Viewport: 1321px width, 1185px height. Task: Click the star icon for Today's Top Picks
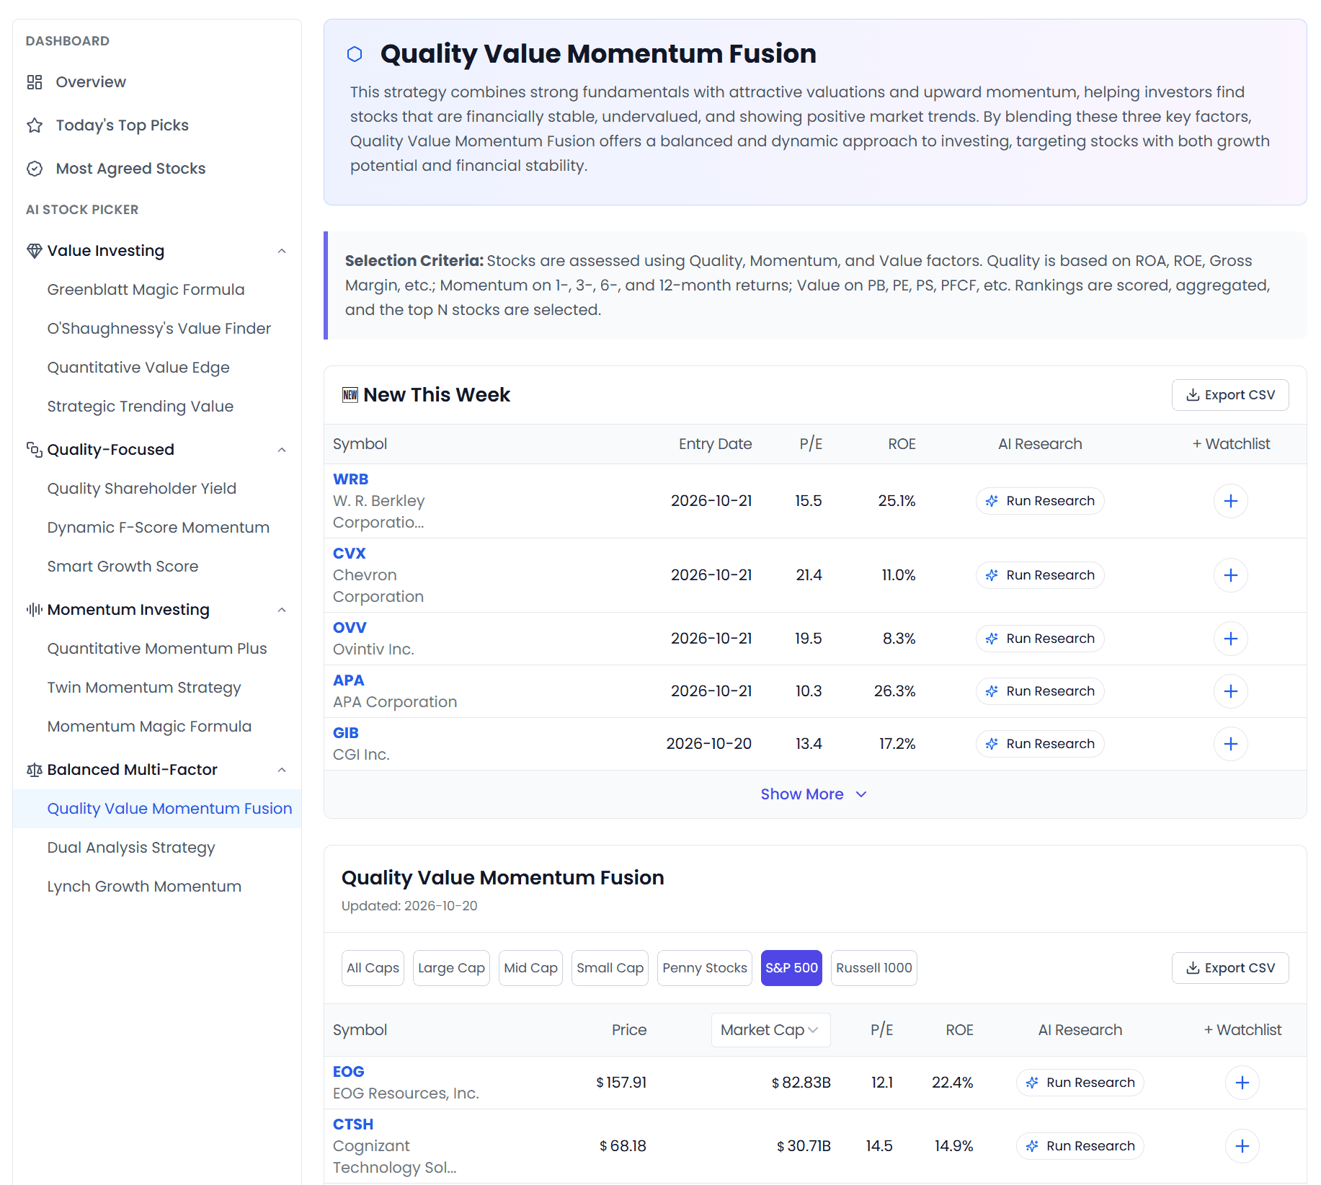35,125
